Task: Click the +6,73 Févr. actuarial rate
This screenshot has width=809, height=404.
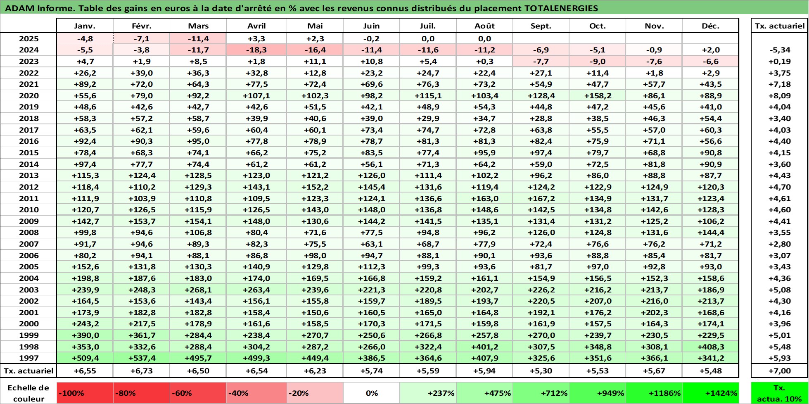Action: pos(142,371)
